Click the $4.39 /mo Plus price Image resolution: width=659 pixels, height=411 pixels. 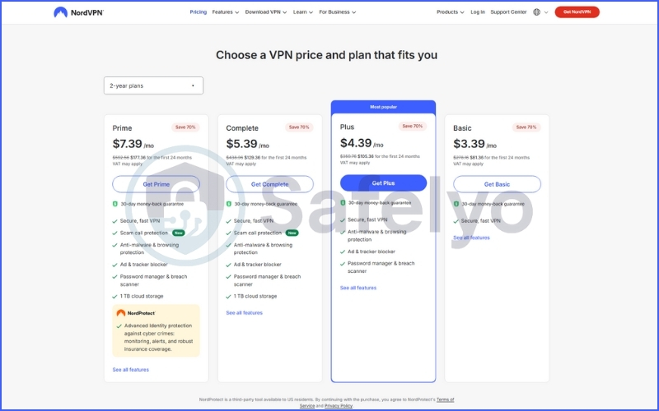tap(362, 143)
